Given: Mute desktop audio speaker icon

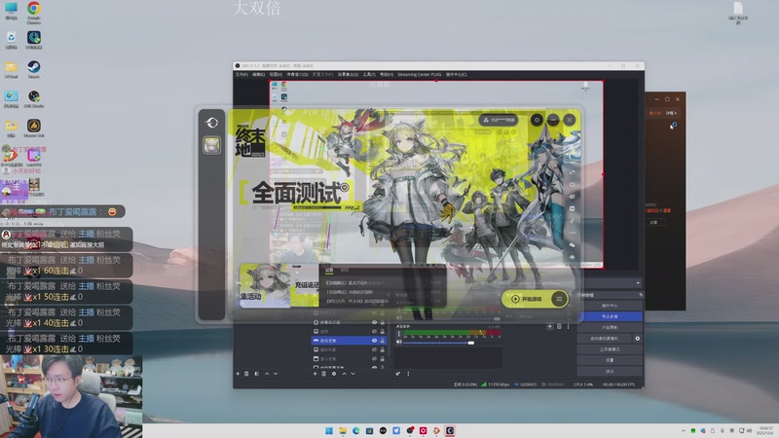Looking at the screenshot, I should click(399, 343).
